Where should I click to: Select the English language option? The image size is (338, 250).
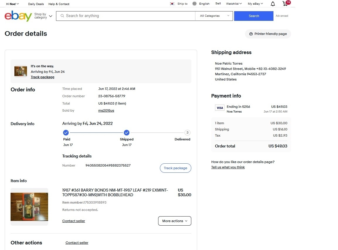tap(204, 4)
